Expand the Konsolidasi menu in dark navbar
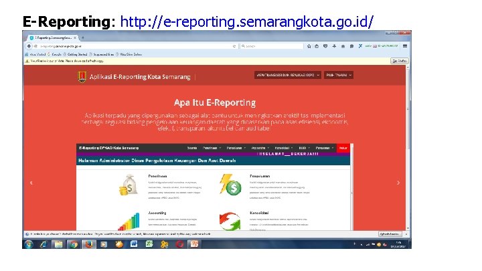 pos(283,148)
